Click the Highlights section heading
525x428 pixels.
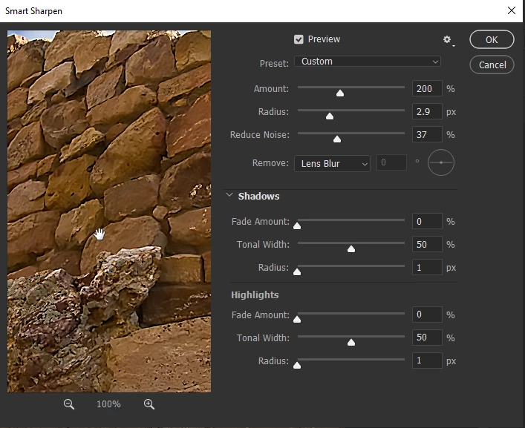(255, 295)
